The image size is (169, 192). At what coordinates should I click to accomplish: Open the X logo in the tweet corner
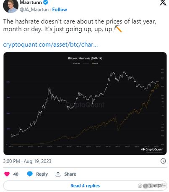(x=163, y=3)
